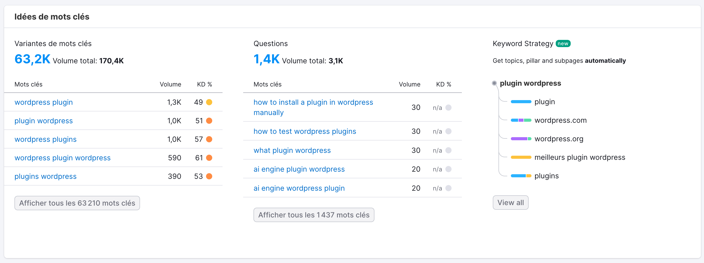Click the 1,4K questions count

point(266,59)
